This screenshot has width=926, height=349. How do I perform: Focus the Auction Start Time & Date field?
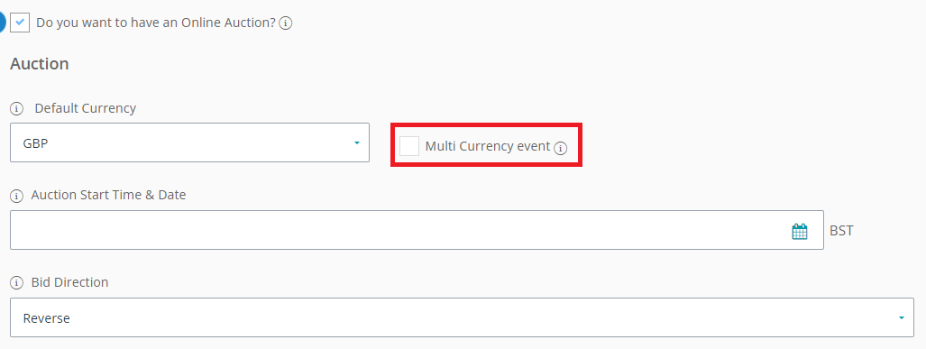pos(417,230)
